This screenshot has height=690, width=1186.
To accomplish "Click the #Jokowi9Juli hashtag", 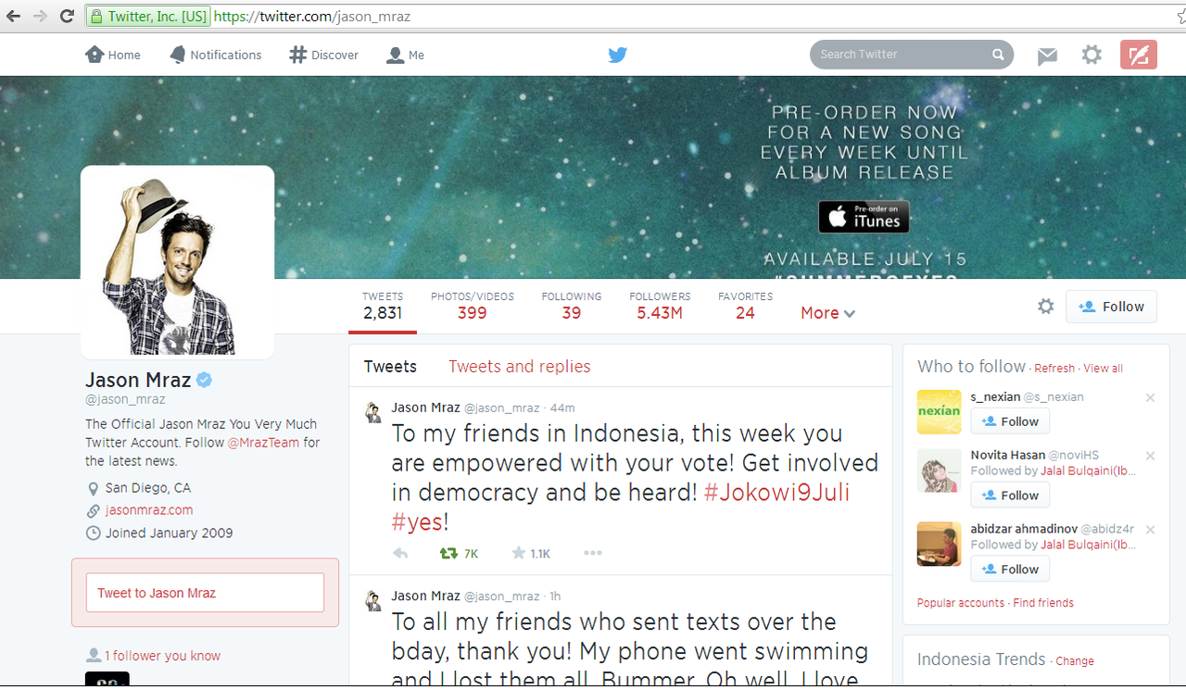I will pyautogui.click(x=776, y=492).
